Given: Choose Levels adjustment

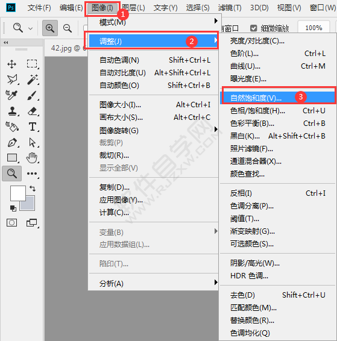Looking at the screenshot, I should click(277, 53).
